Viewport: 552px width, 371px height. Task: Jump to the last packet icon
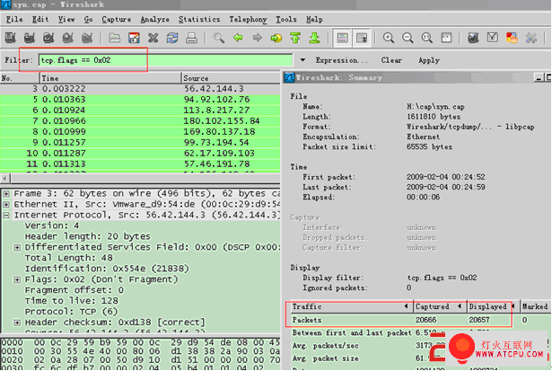(314, 38)
